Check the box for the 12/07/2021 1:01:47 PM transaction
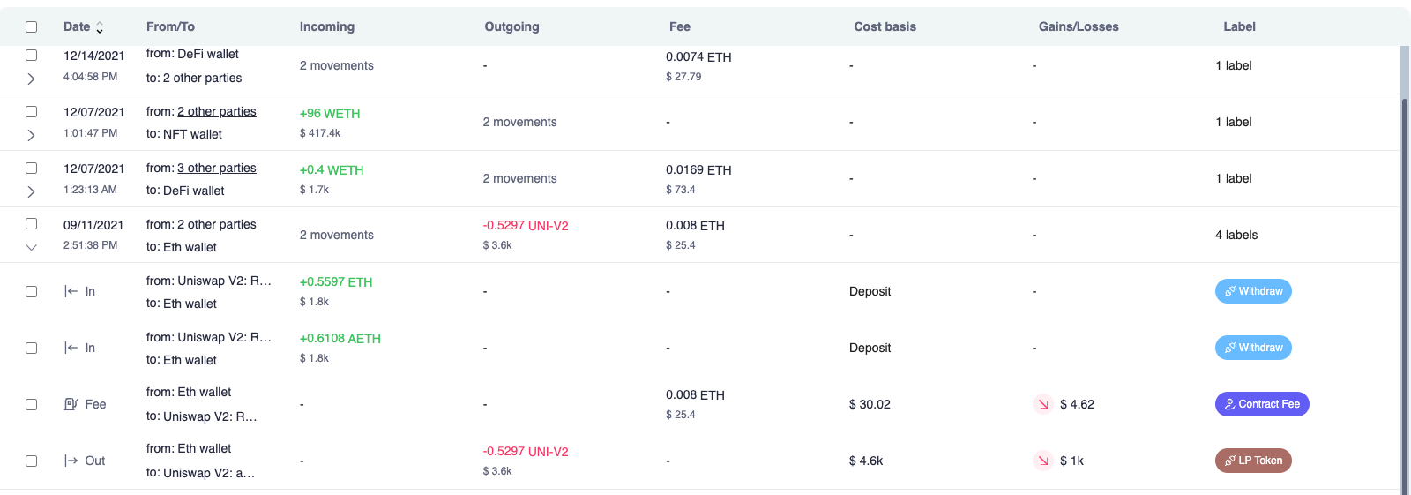 pyautogui.click(x=31, y=112)
